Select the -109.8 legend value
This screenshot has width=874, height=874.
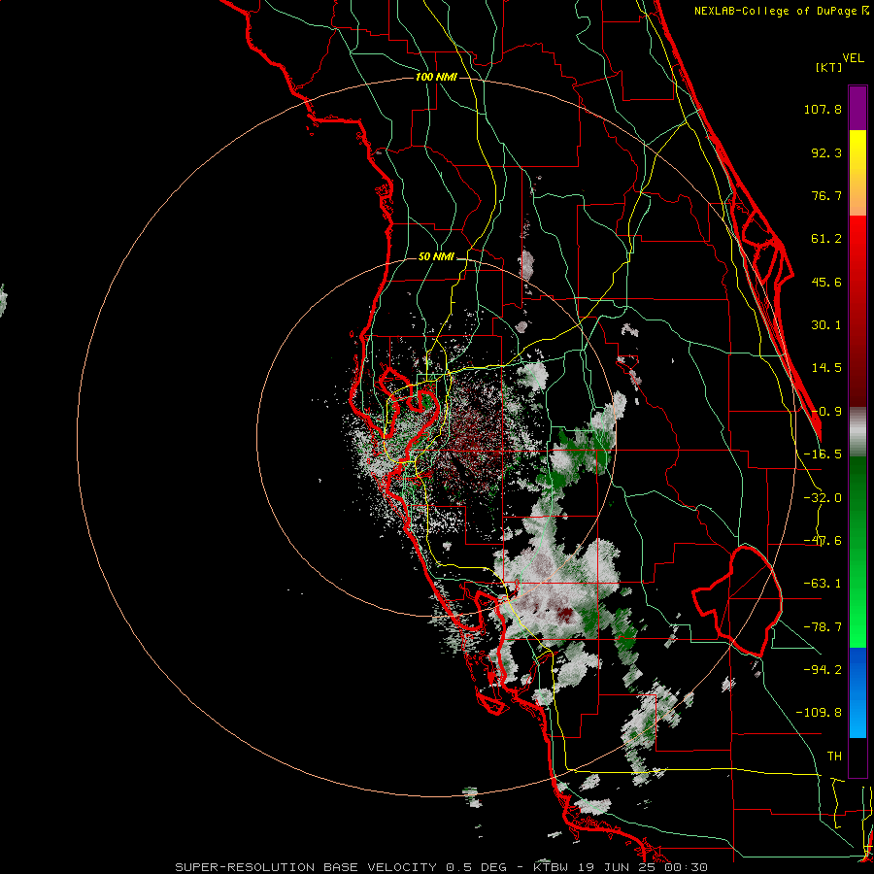[x=819, y=713]
